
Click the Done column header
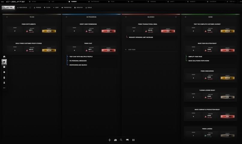[210, 17]
